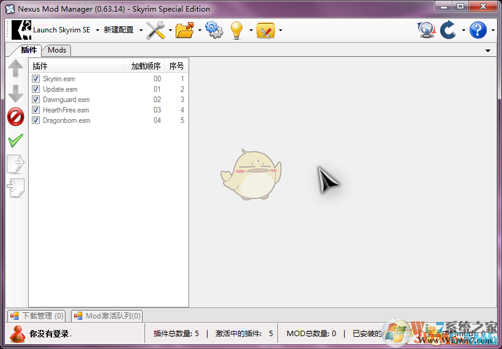Disable all plugins with red prohibition icon
The width and height of the screenshot is (502, 349).
(16, 116)
